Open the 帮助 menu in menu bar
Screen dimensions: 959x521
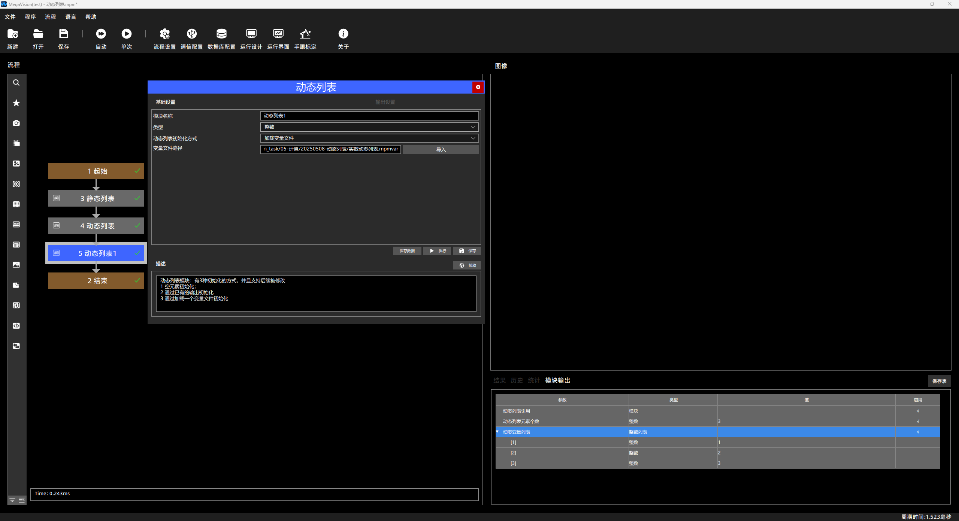(91, 17)
